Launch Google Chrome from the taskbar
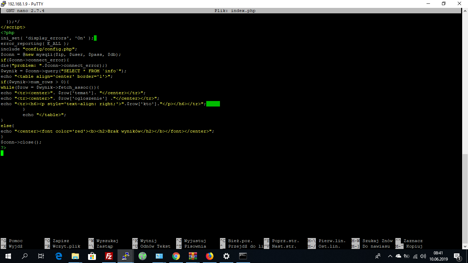The image size is (468, 263). [176, 256]
